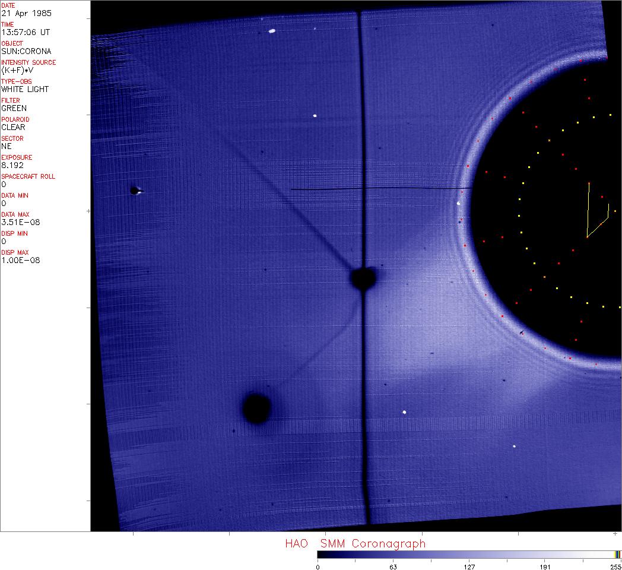This screenshot has height=570, width=622.
Task: Click the dark blob on the vertical line
Action: (x=363, y=278)
